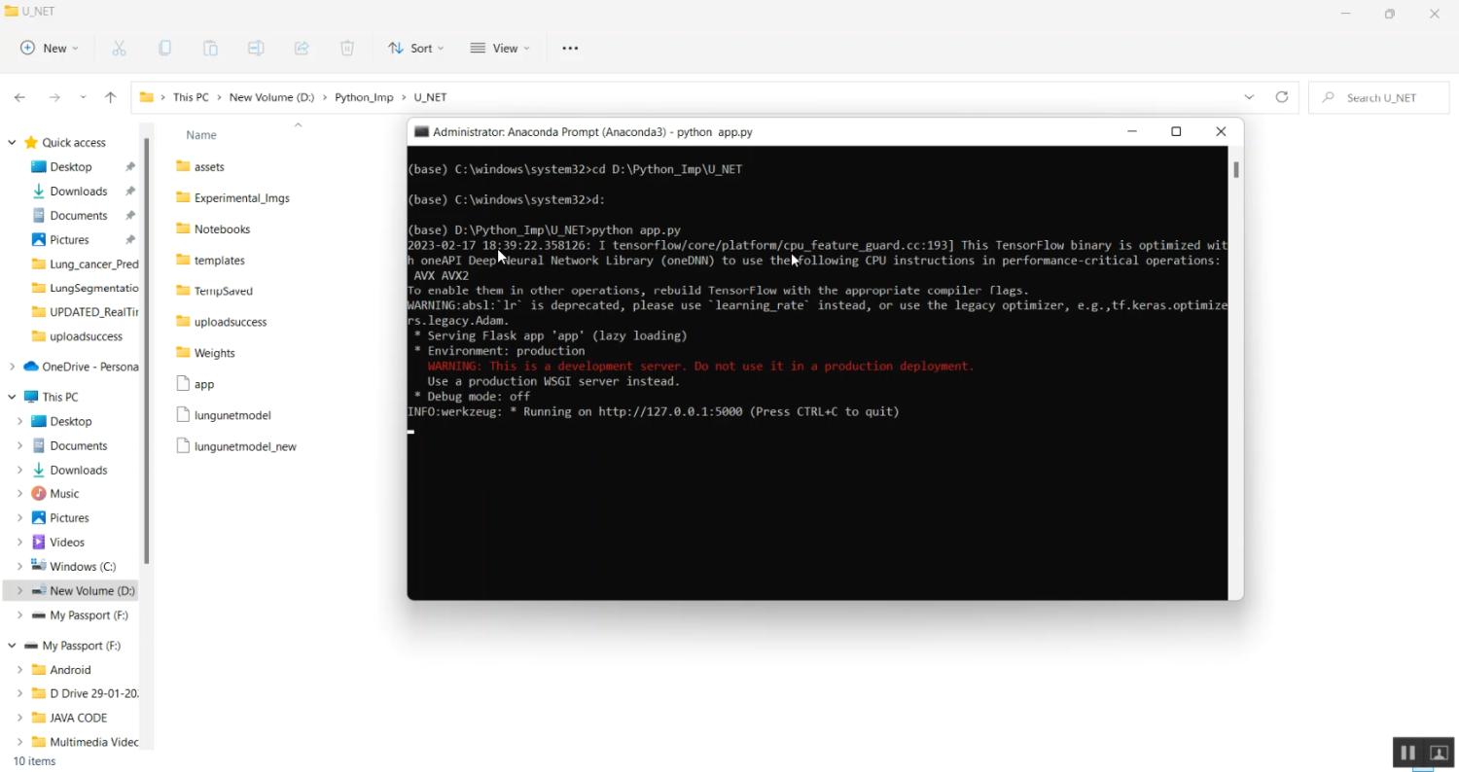Collapse the Quick access tree section
Screen dimensions: 1459x772
pyautogui.click(x=12, y=143)
